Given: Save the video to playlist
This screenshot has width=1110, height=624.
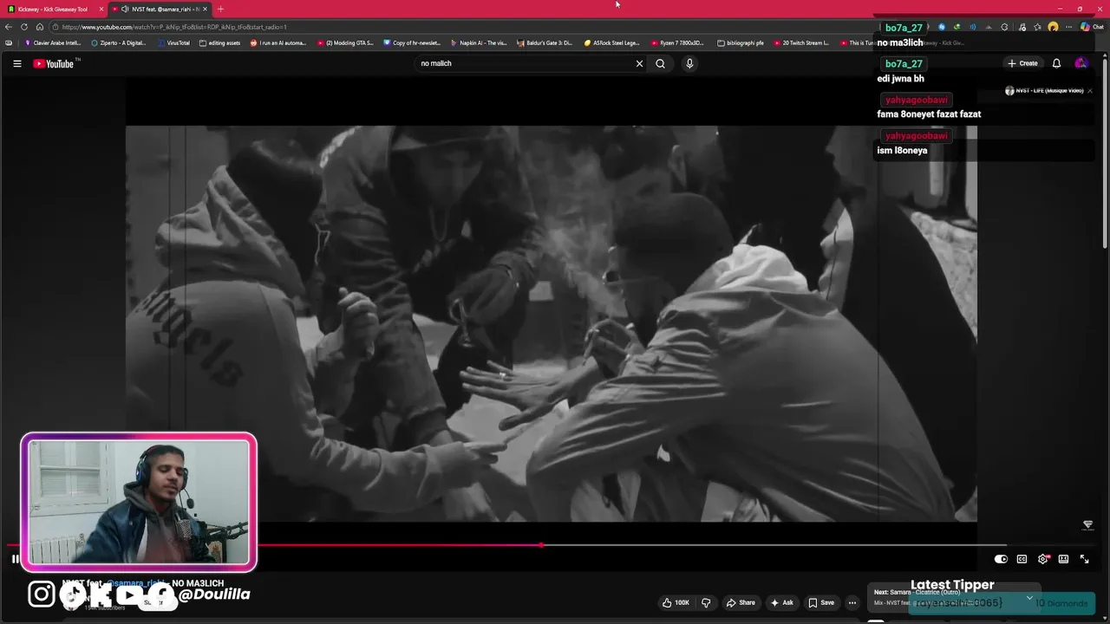Looking at the screenshot, I should 821,602.
